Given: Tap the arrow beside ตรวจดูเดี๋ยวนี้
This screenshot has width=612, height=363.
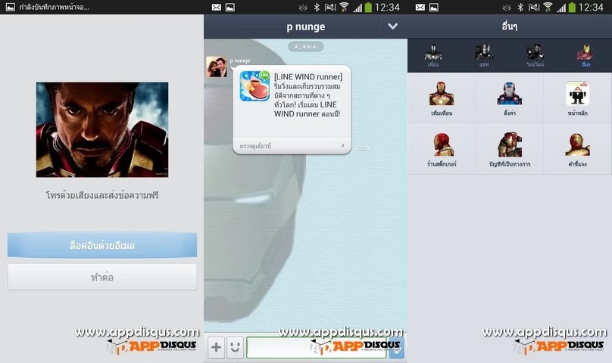Looking at the screenshot, I should [x=342, y=145].
